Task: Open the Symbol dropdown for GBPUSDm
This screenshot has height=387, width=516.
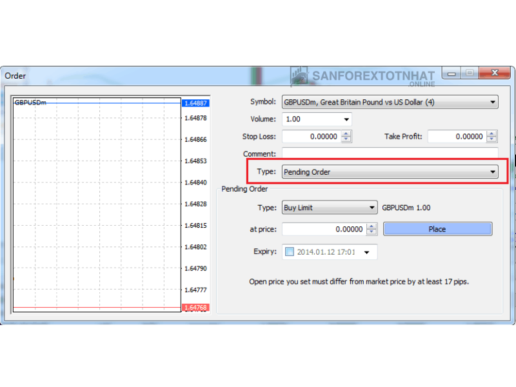Action: (x=390, y=102)
